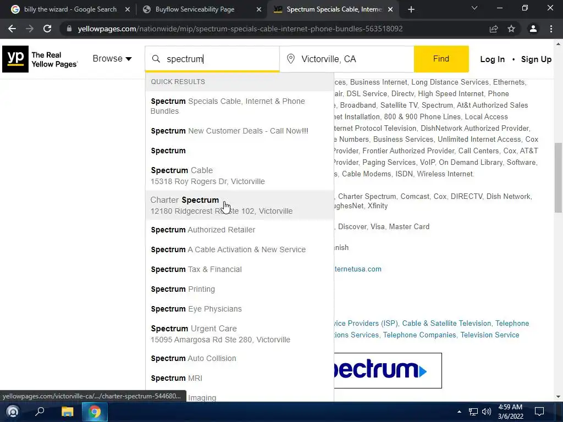Open Telephone Companies category link

(x=420, y=335)
